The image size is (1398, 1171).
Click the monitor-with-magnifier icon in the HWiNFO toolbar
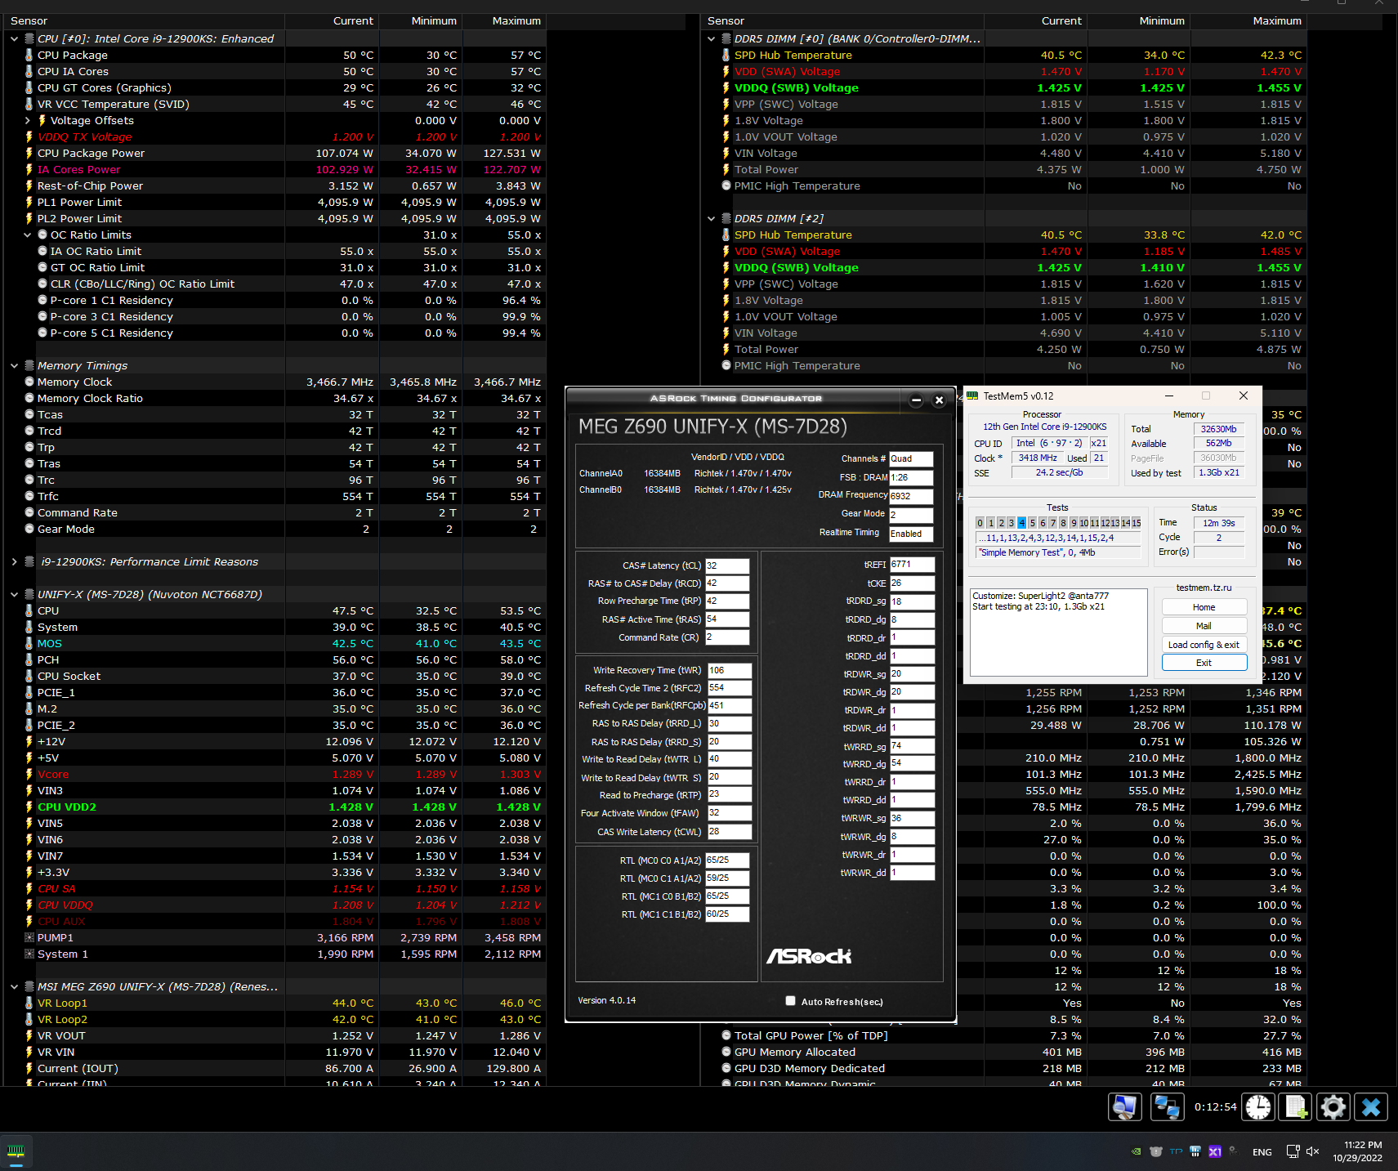[x=1124, y=1107]
